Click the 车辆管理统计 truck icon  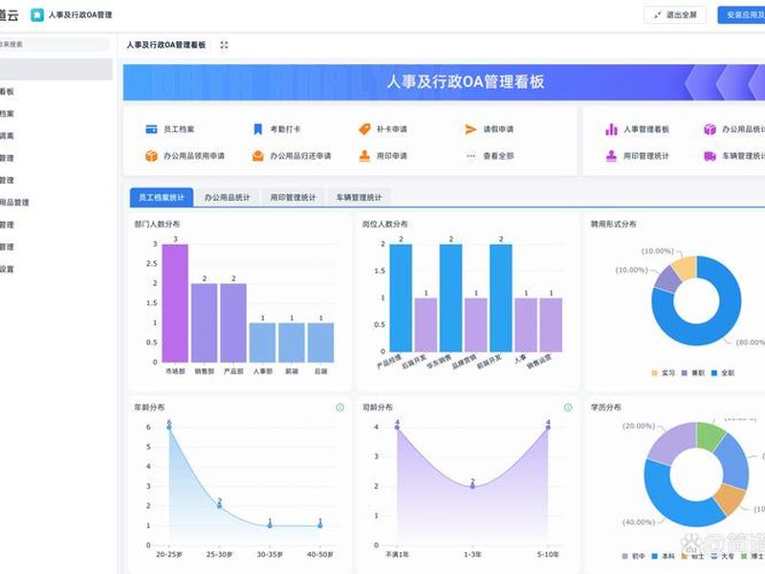coord(710,156)
